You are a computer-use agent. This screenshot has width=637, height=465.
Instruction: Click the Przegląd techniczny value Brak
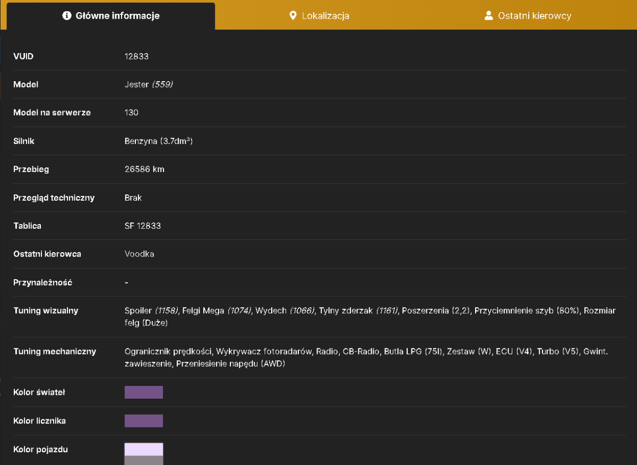pyautogui.click(x=133, y=197)
